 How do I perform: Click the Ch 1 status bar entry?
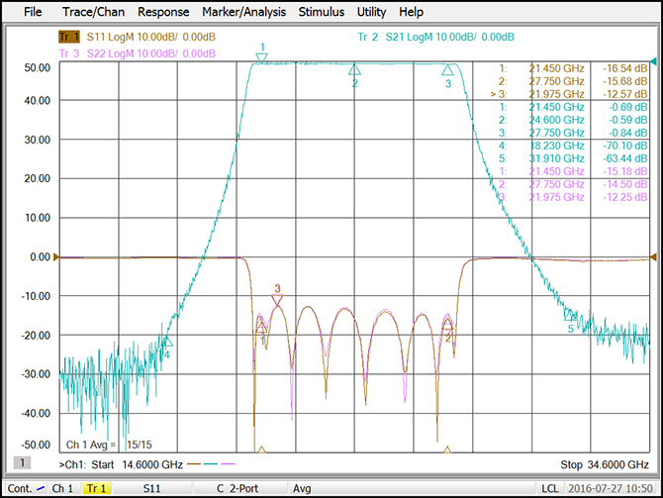[x=62, y=488]
